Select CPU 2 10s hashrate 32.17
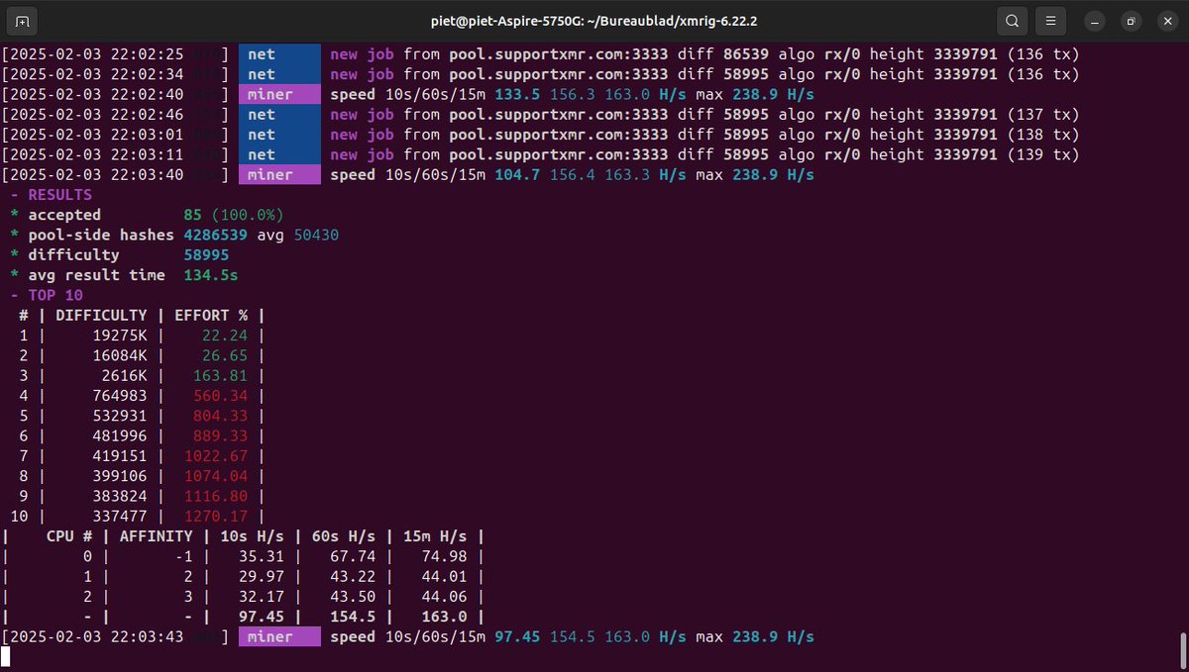The width and height of the screenshot is (1189, 672). [262, 596]
